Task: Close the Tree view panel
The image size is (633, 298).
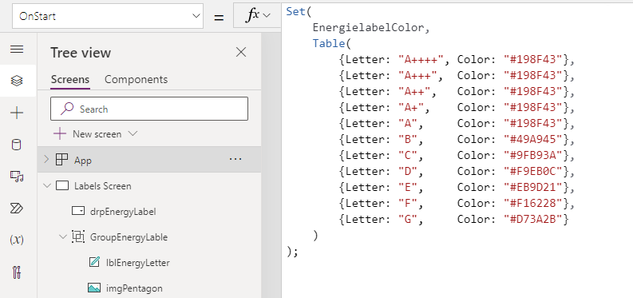Action: point(241,52)
